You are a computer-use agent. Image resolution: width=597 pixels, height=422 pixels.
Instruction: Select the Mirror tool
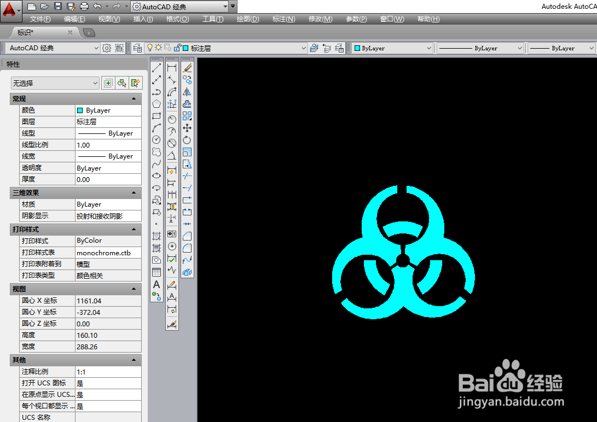(187, 92)
